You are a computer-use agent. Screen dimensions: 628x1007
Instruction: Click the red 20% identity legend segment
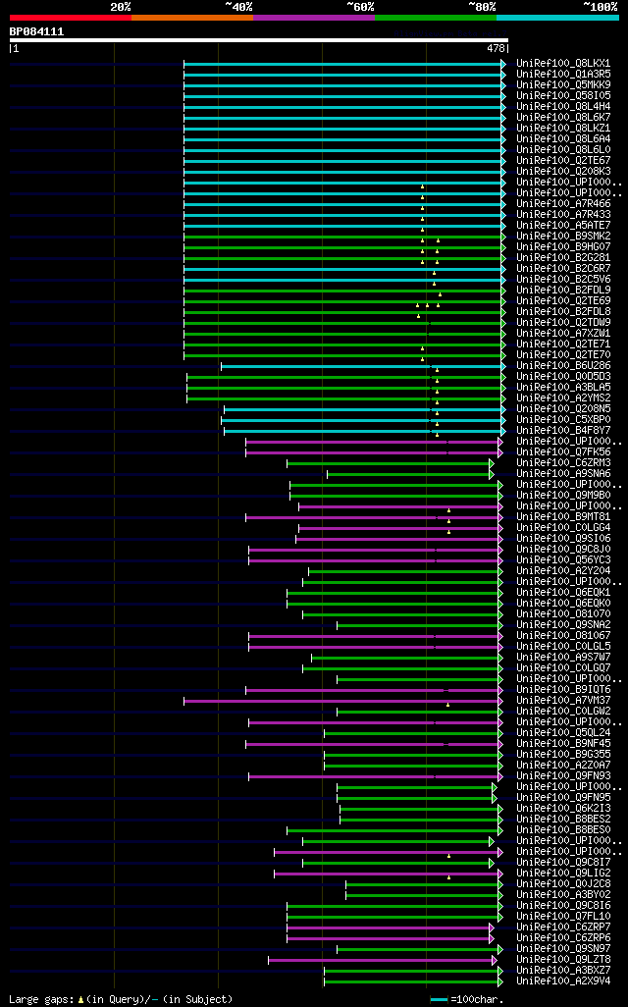(71, 18)
